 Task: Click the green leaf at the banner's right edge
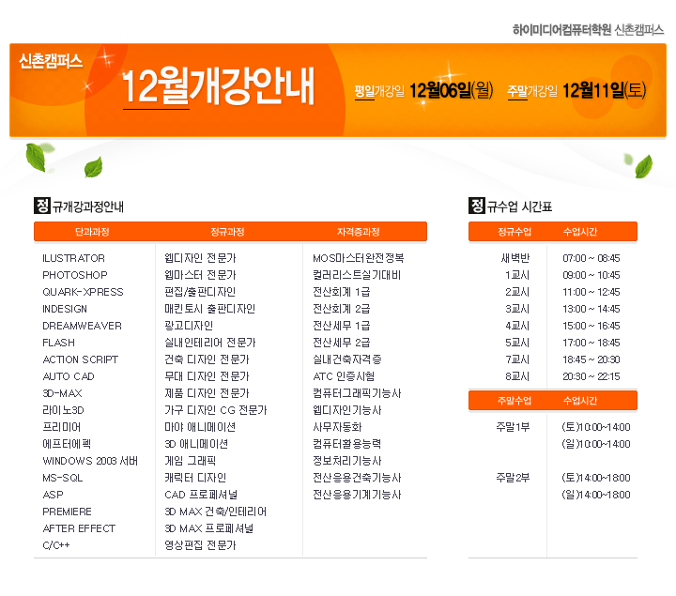pos(643,166)
